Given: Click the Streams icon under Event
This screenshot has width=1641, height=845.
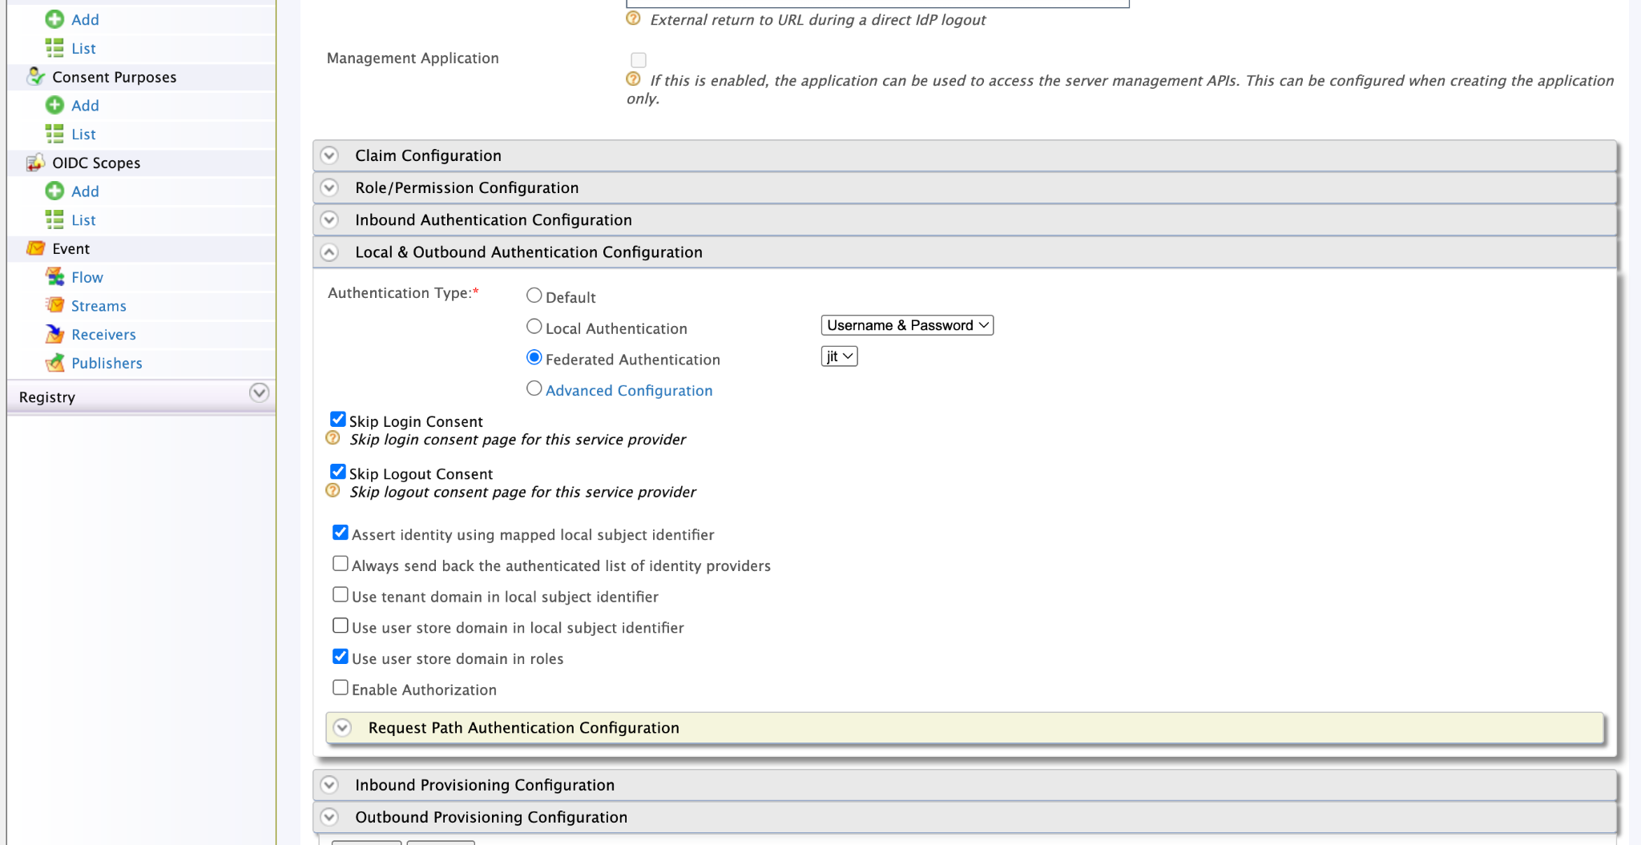Looking at the screenshot, I should [54, 305].
